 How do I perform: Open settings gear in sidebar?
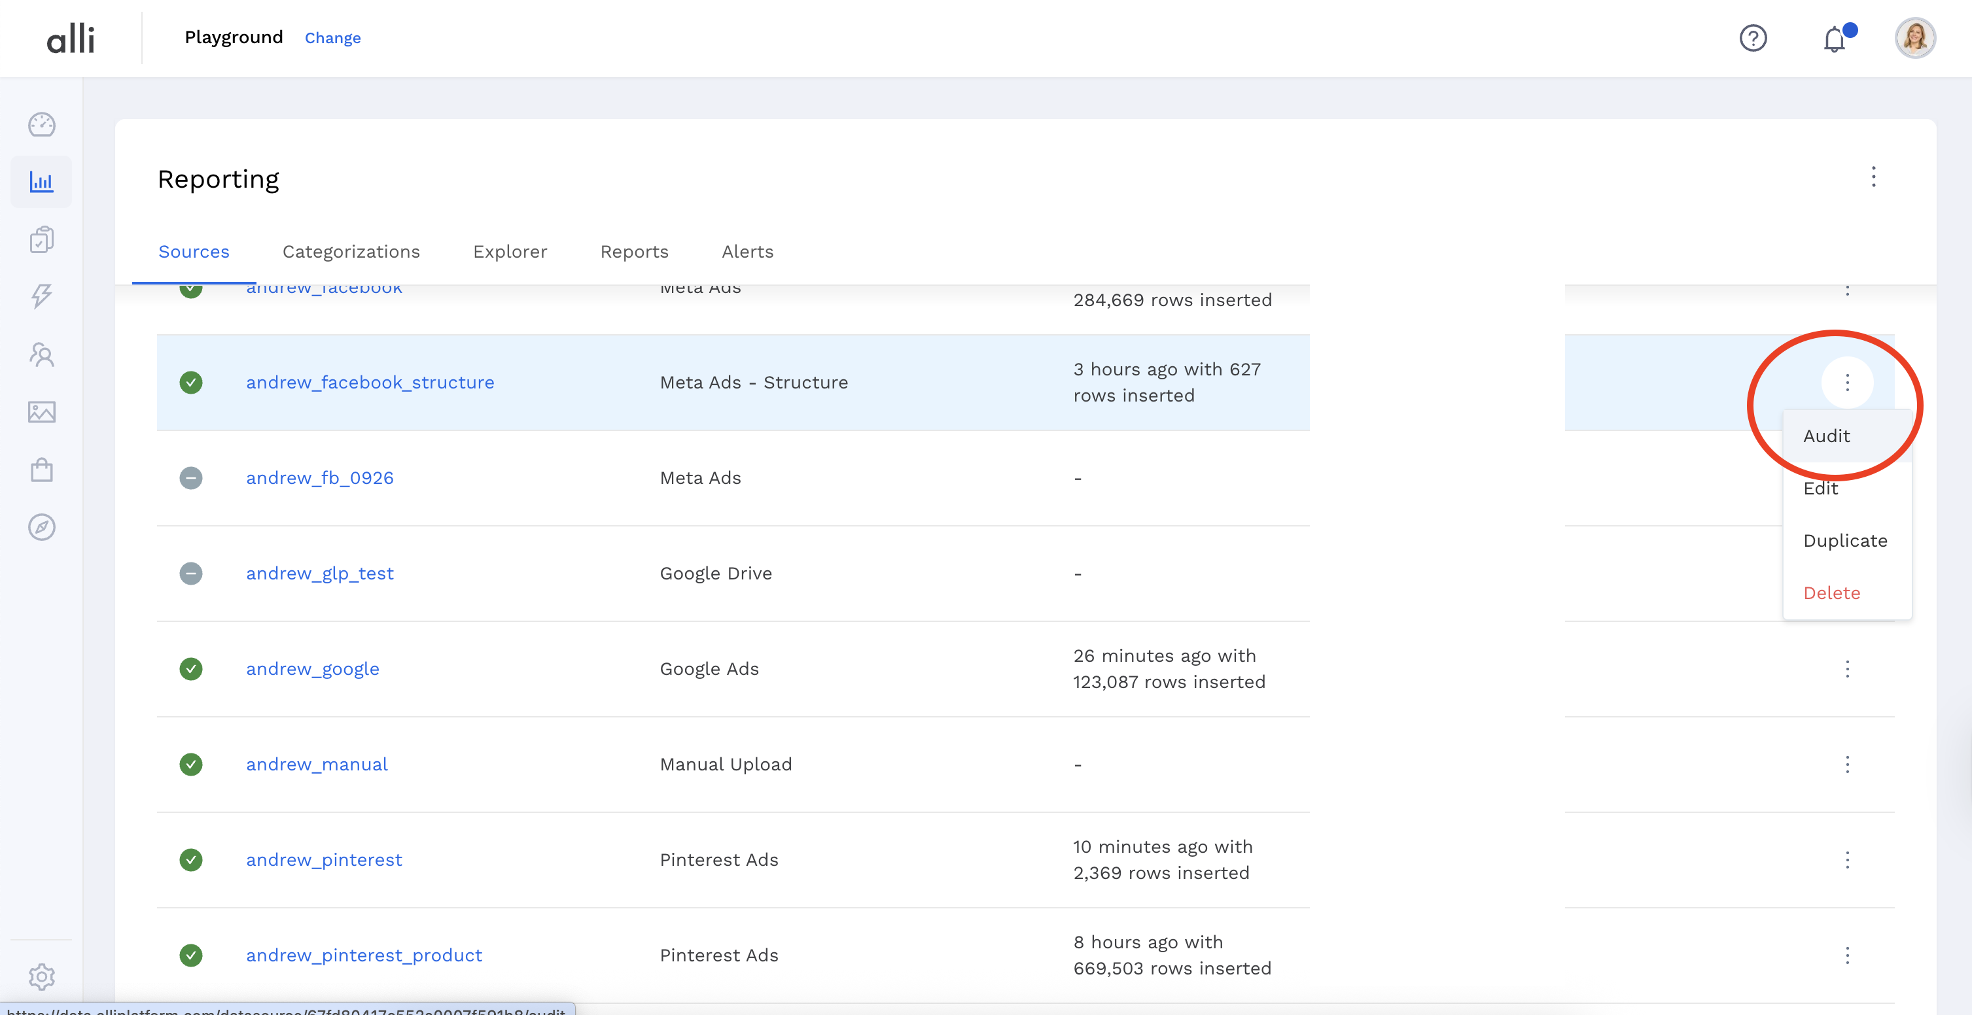point(41,976)
